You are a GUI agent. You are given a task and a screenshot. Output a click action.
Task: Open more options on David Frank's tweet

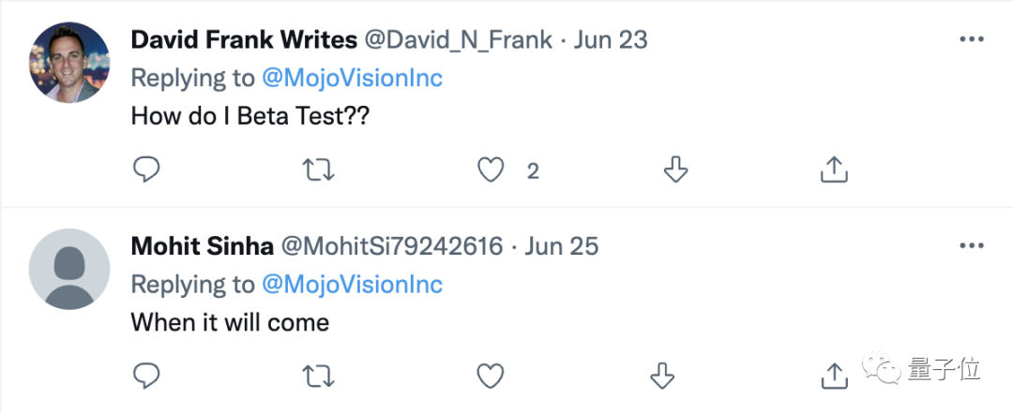tap(970, 39)
